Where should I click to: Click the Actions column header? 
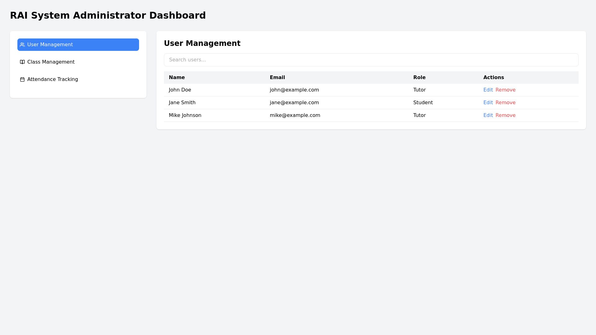click(x=494, y=78)
